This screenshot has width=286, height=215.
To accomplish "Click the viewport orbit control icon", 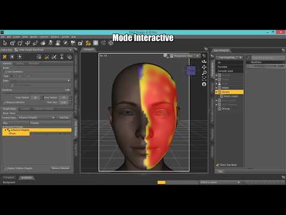I will (204, 62).
